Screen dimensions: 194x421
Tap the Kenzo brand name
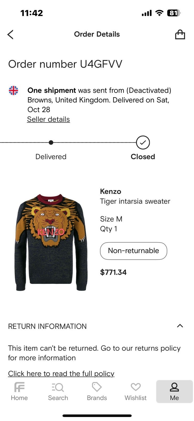point(111,192)
